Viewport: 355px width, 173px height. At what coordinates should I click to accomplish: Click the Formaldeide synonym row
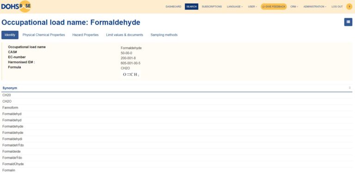pos(177,151)
